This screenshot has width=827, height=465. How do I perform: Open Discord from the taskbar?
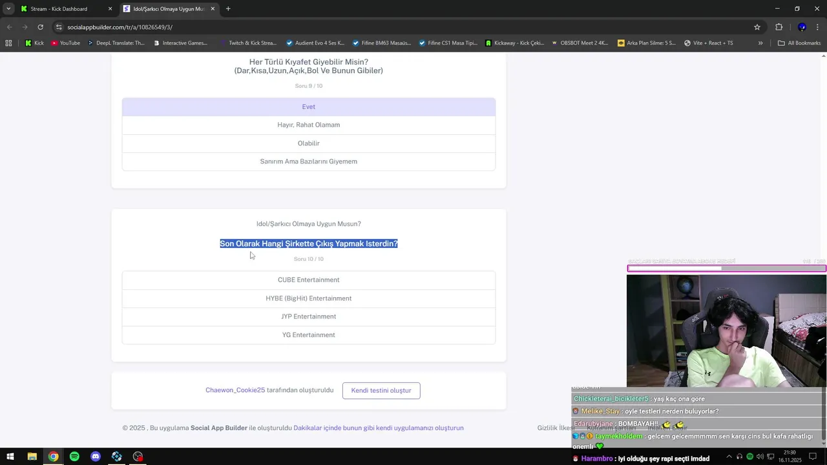96,457
